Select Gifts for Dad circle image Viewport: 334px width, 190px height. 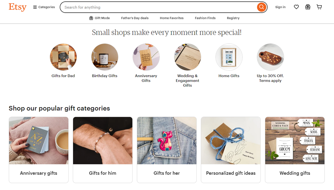[63, 57]
